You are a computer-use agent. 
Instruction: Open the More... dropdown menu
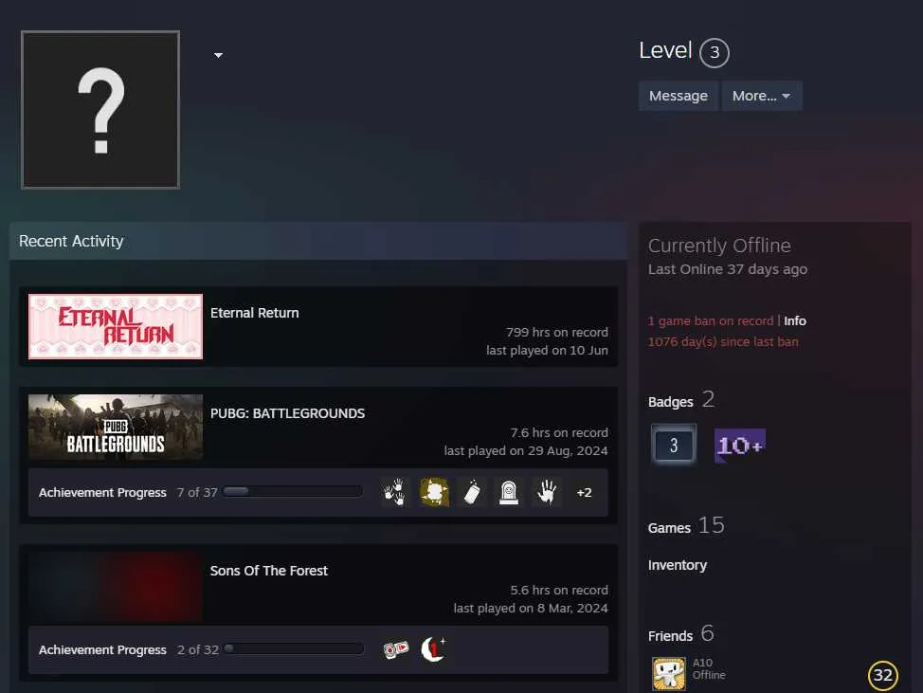(761, 96)
